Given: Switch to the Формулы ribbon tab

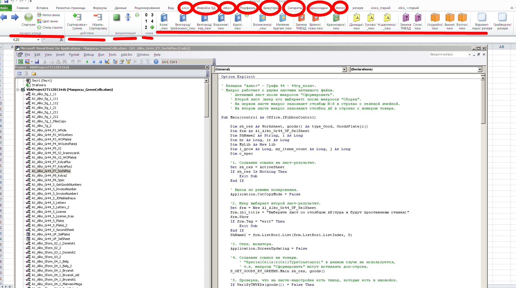Looking at the screenshot, I should pos(100,8).
